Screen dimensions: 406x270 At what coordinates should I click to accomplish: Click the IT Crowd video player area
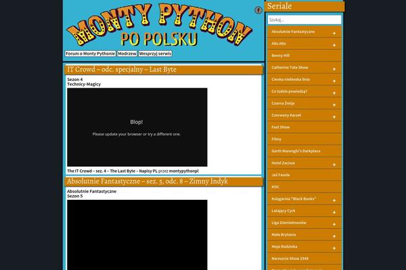click(137, 128)
